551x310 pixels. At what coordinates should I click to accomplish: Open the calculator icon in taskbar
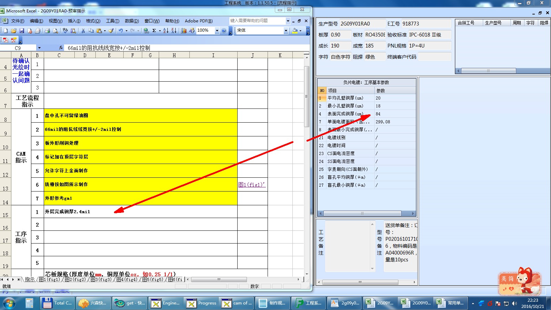click(x=29, y=303)
